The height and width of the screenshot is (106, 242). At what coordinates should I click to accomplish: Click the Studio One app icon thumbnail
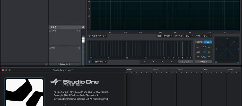24,92
